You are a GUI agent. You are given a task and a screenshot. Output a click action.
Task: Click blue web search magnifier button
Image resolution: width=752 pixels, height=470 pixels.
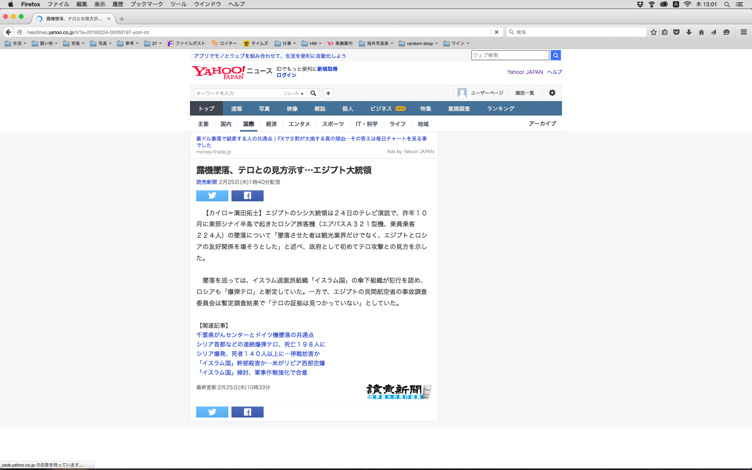click(x=555, y=55)
